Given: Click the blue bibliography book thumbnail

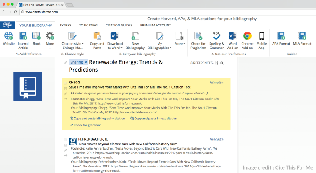Looking at the screenshot, I should tap(28, 86).
